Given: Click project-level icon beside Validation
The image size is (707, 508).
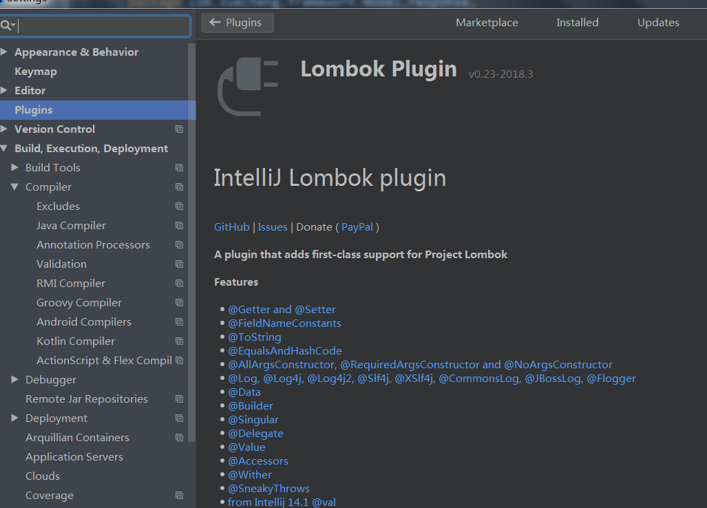Looking at the screenshot, I should click(180, 264).
